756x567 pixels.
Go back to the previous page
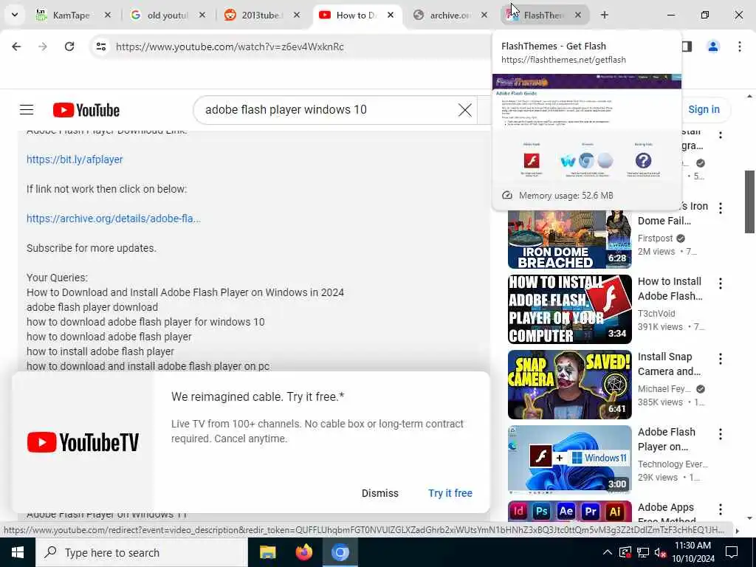pos(16,47)
